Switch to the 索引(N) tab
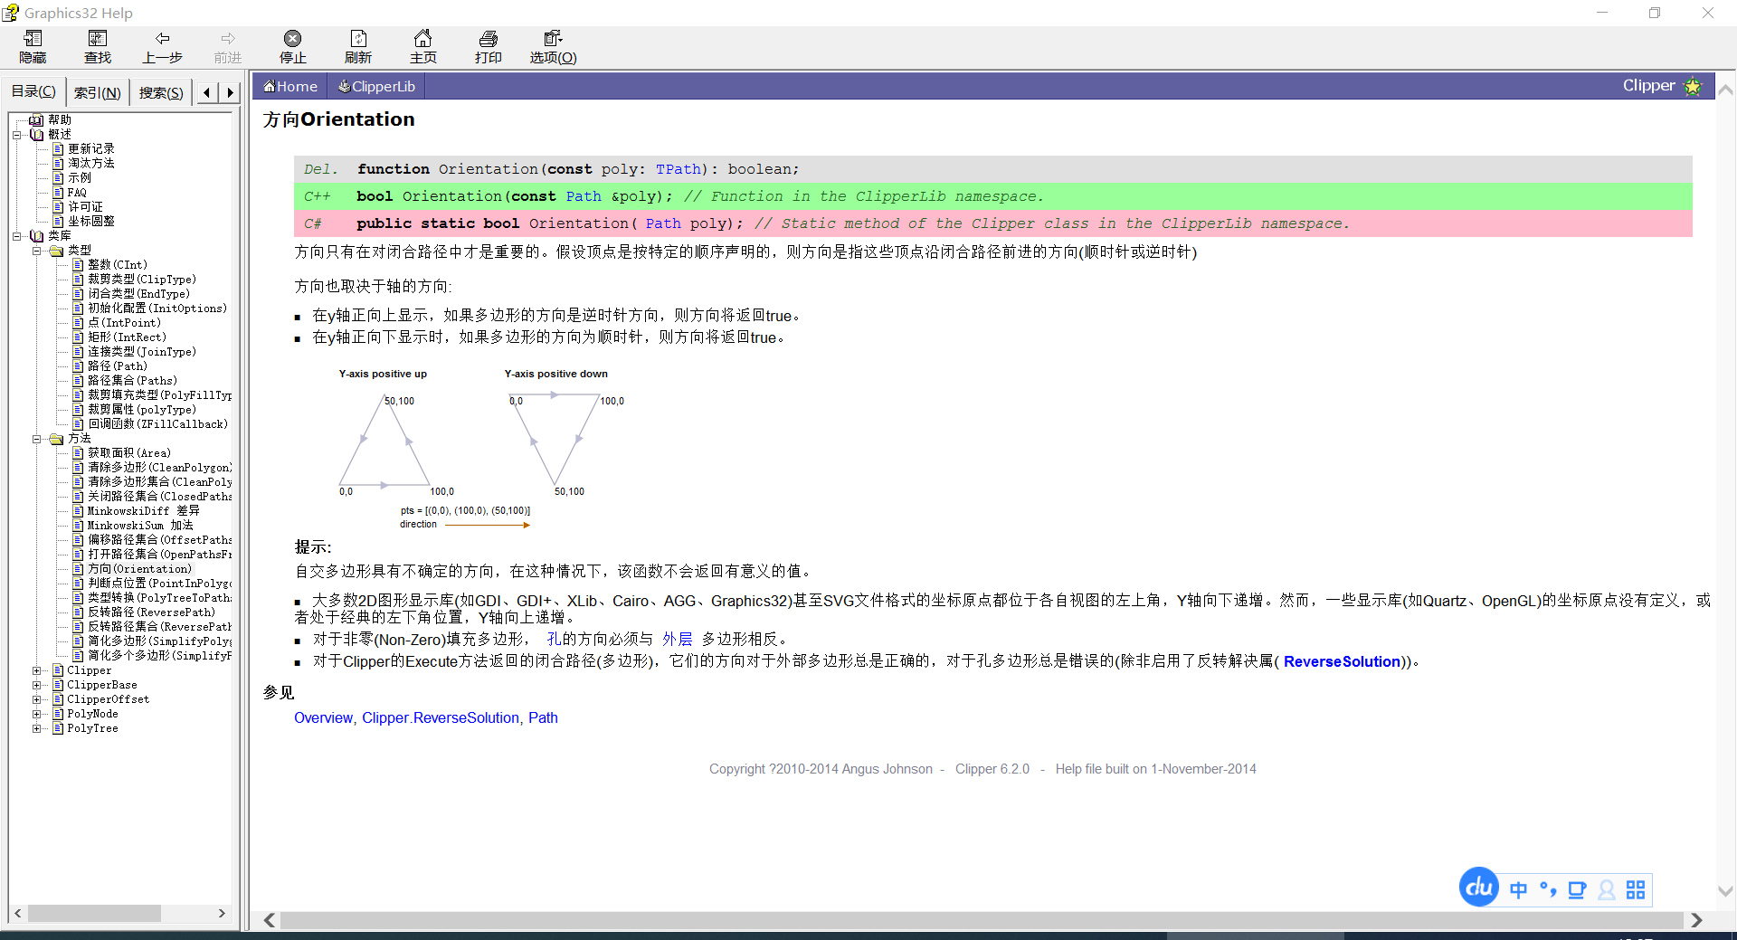This screenshot has width=1737, height=940. [x=98, y=91]
